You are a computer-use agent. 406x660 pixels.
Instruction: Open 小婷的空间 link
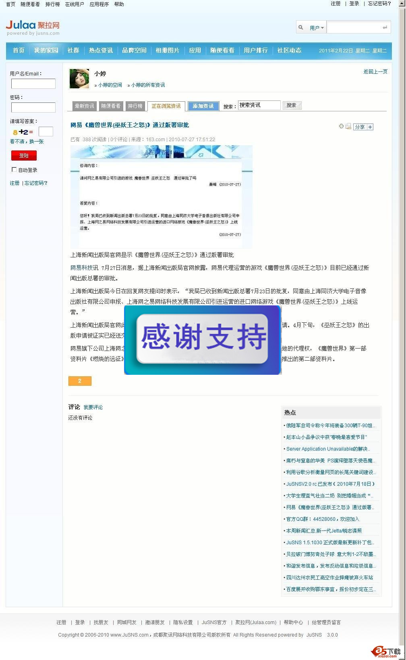point(110,85)
